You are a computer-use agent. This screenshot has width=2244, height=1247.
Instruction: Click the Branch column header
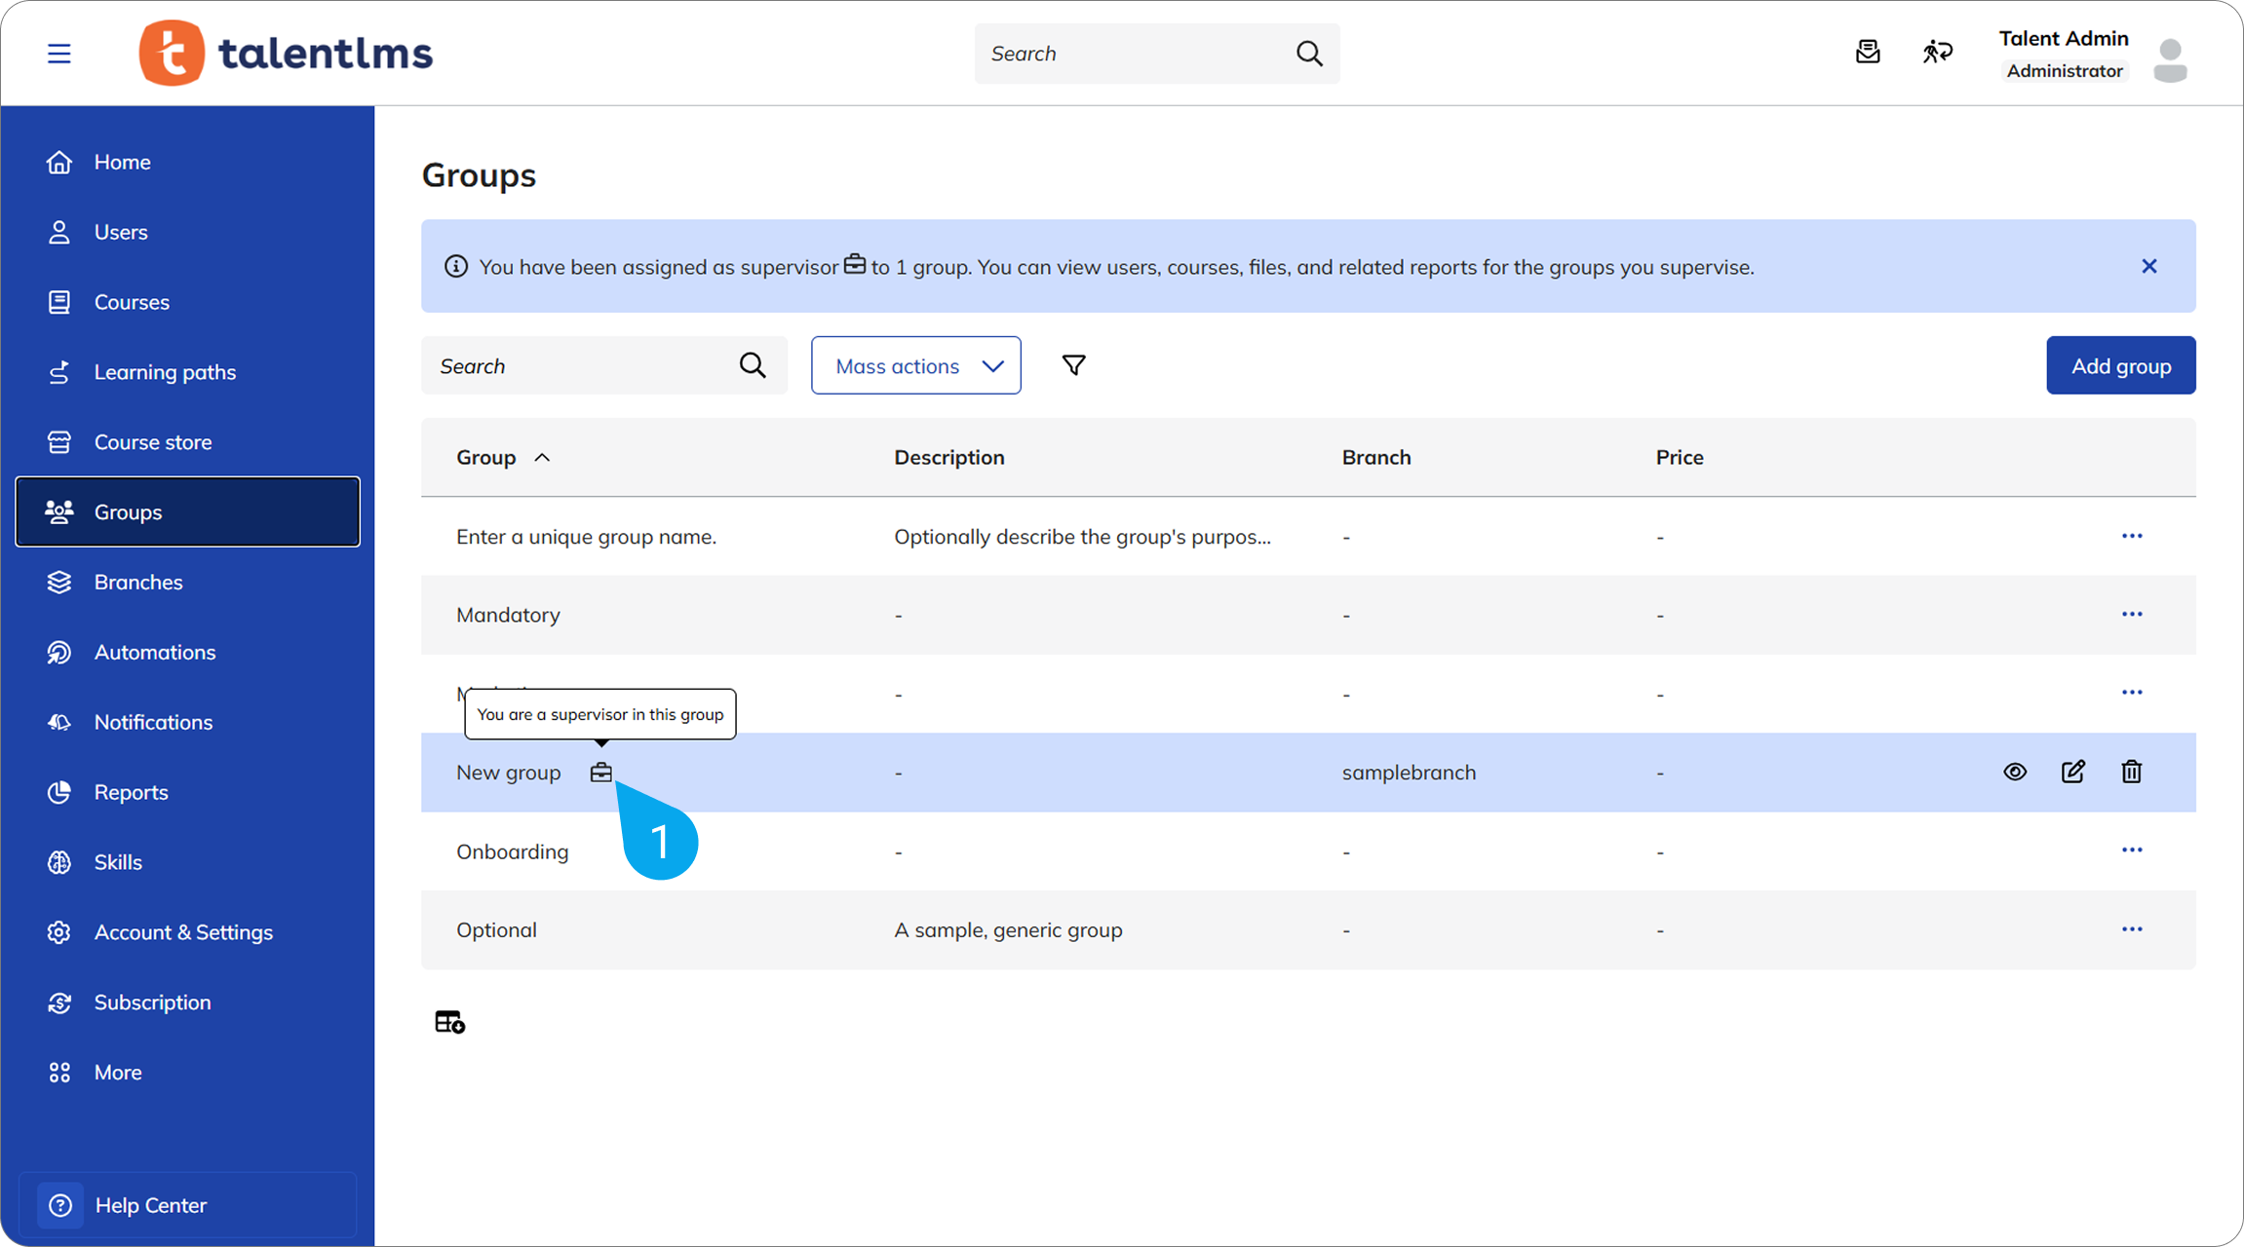(x=1376, y=457)
